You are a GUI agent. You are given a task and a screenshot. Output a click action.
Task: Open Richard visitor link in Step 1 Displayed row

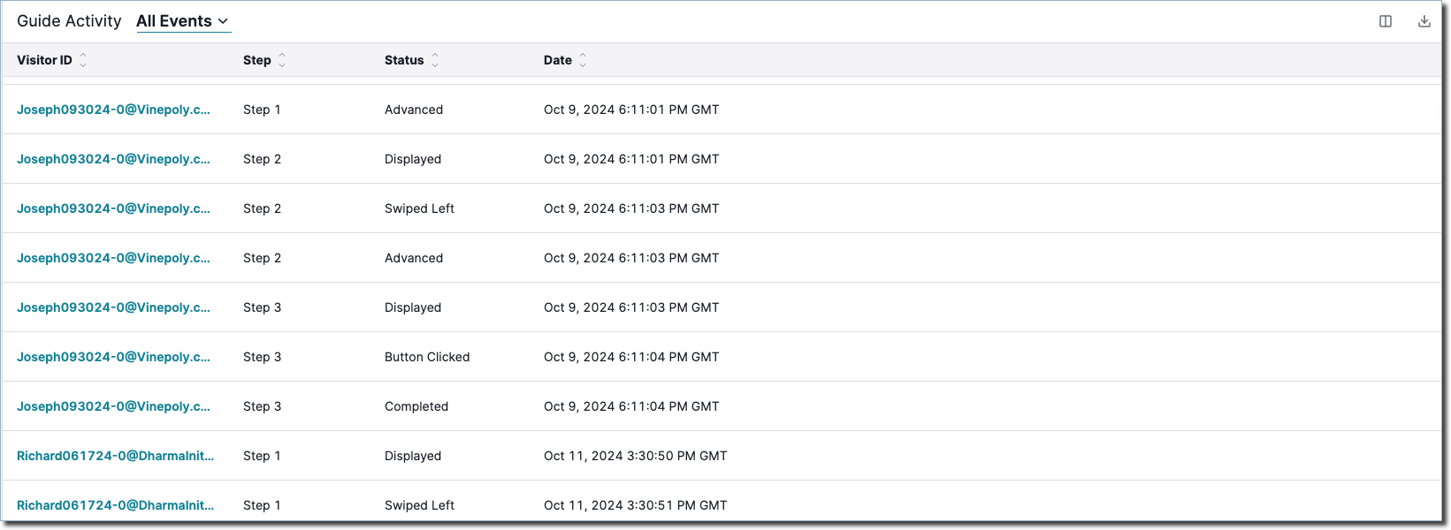115,456
